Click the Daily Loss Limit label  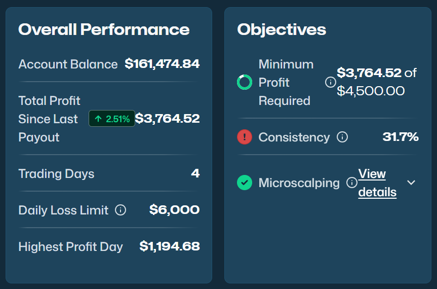pos(63,210)
